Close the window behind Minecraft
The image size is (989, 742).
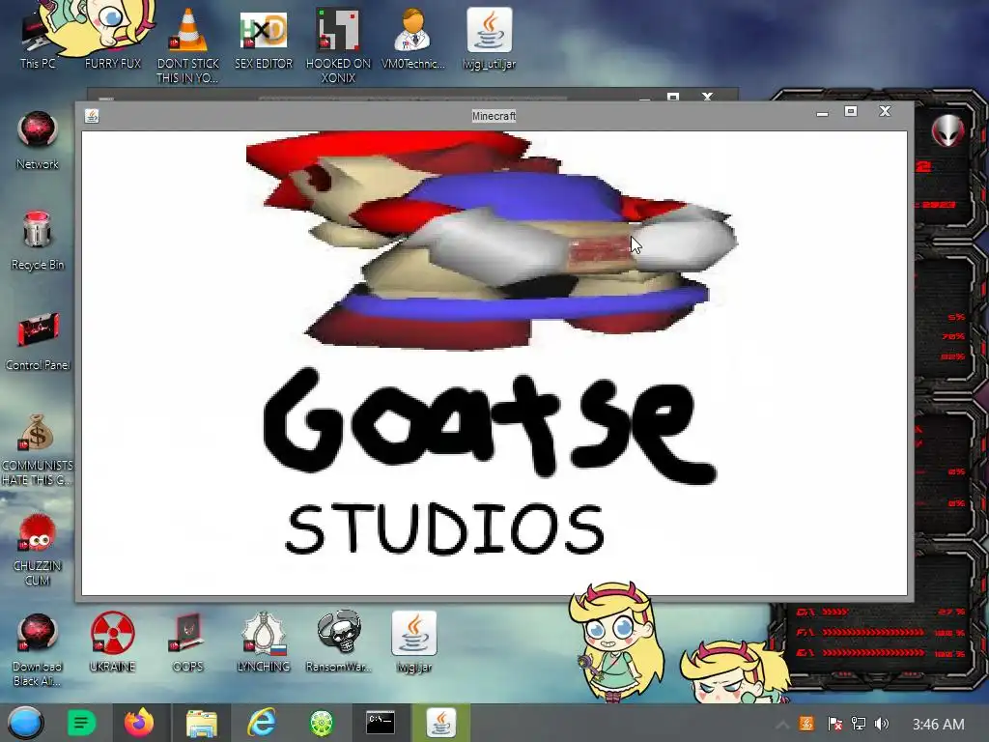coord(707,97)
